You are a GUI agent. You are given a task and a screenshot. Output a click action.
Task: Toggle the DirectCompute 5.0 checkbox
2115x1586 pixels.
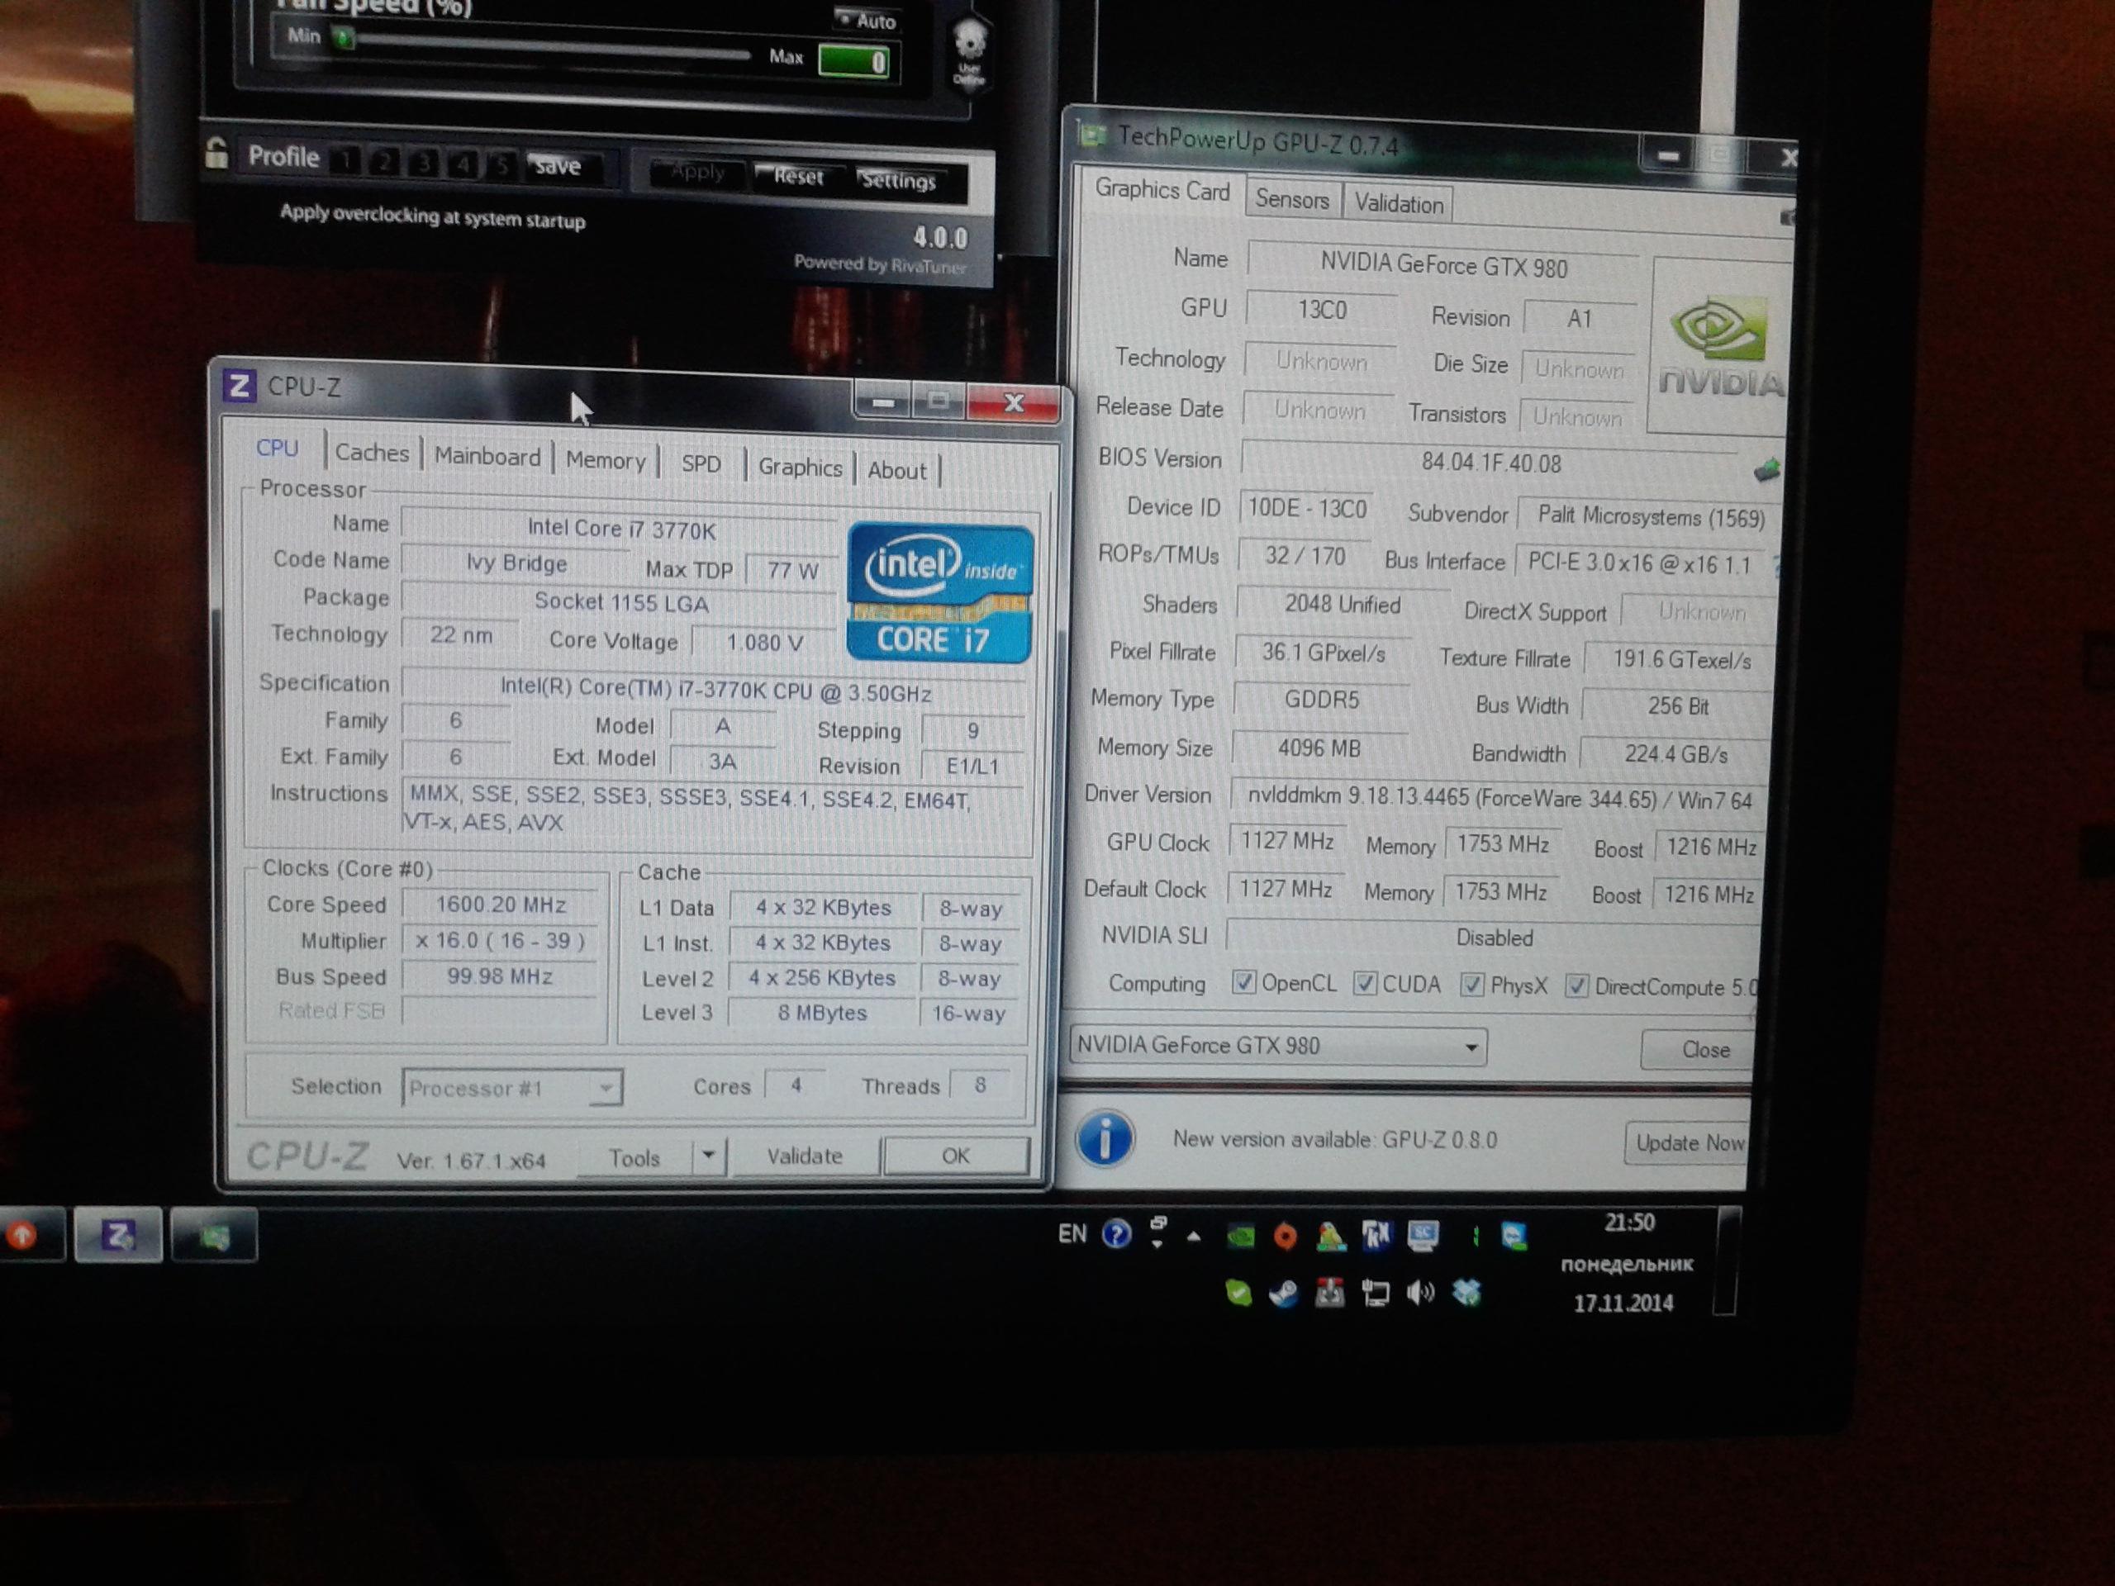pyautogui.click(x=1578, y=985)
